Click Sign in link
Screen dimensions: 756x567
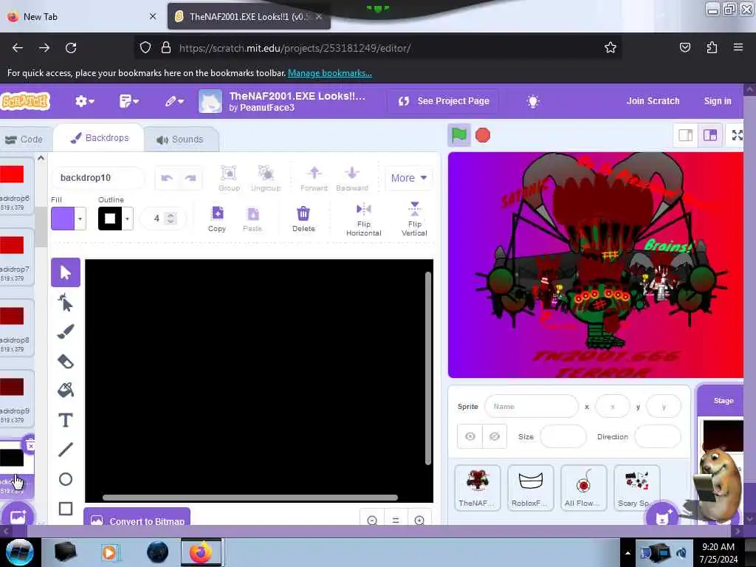[x=718, y=101]
